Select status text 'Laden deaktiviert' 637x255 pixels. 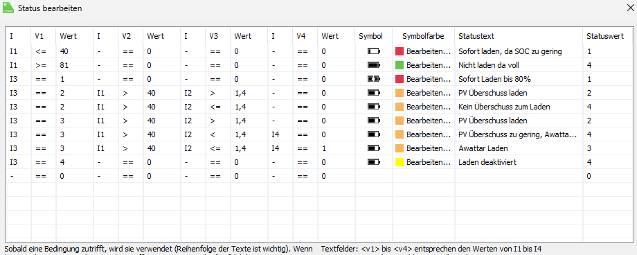[487, 162]
